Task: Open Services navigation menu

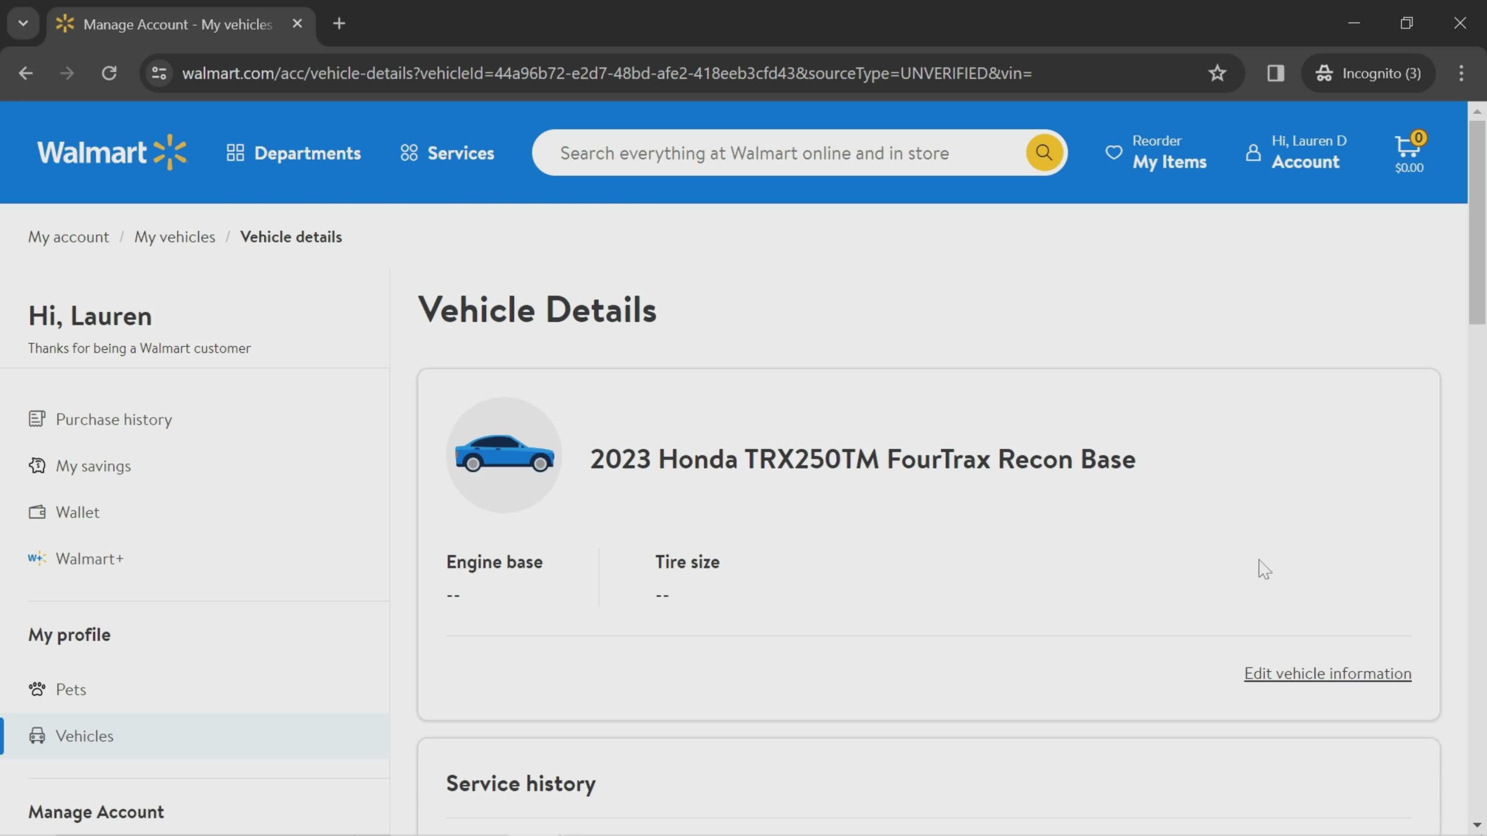Action: (447, 153)
